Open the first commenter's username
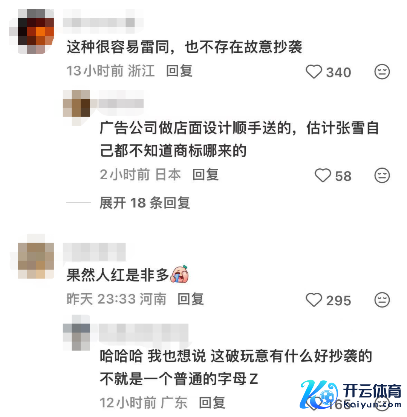The height and width of the screenshot is (417, 407). click(99, 22)
